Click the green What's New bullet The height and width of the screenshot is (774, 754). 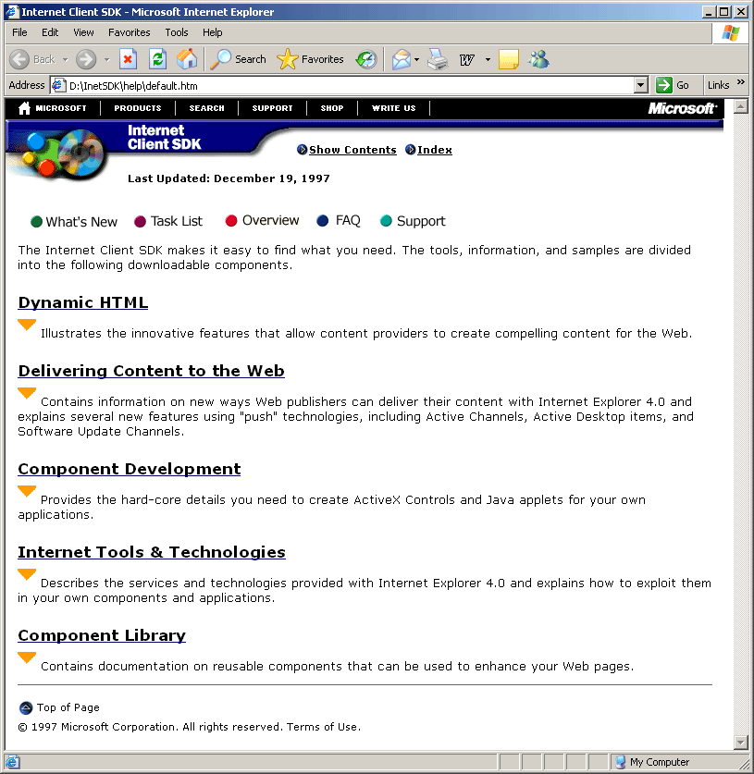[36, 222]
